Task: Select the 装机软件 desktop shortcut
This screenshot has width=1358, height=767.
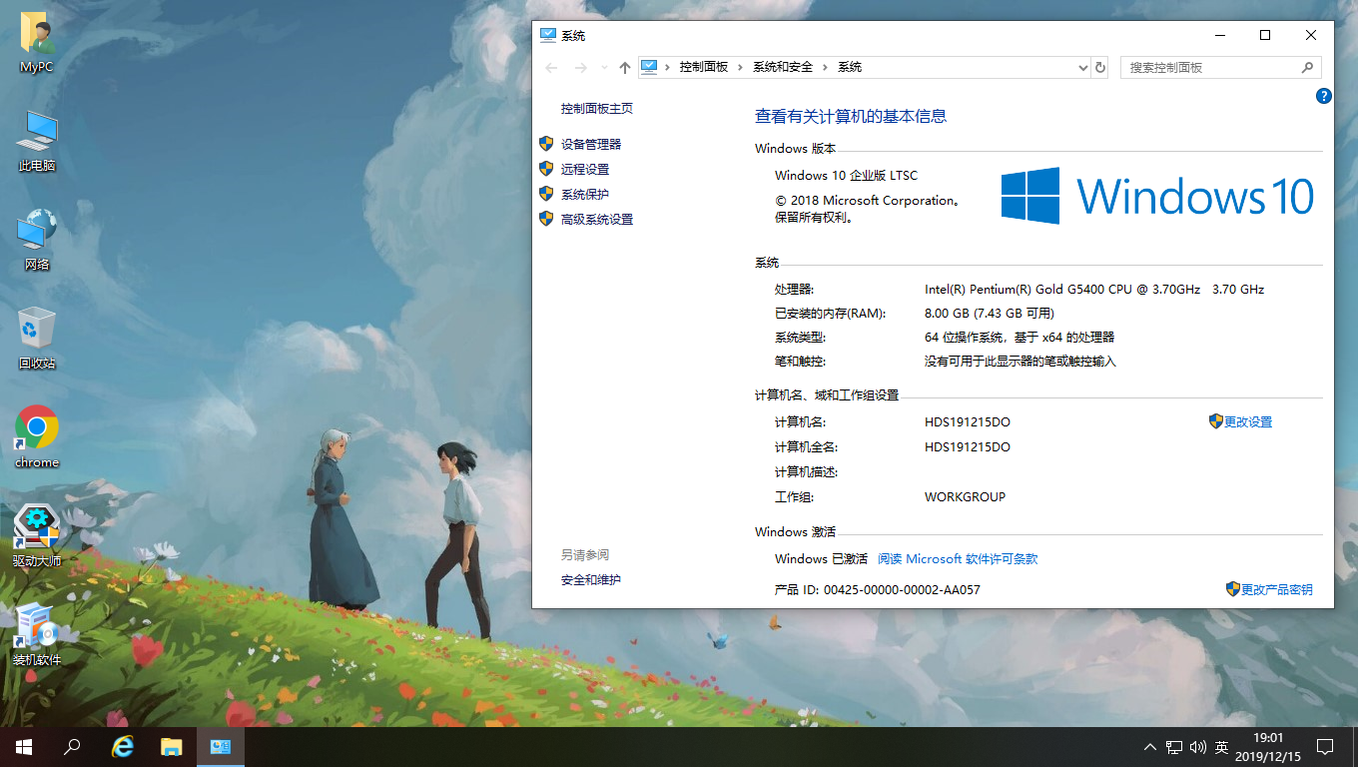Action: (37, 635)
